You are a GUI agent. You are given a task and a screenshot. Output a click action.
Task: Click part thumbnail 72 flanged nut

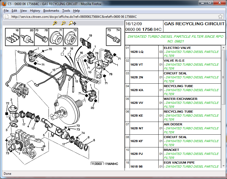(71, 37)
